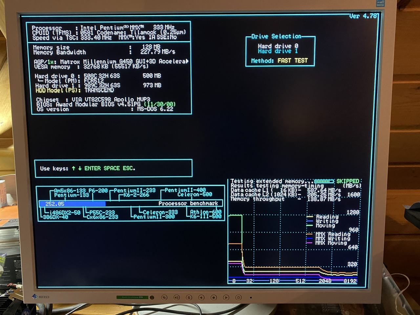Click the scroll arrow after the AGP line
The image size is (420, 315).
(x=187, y=61)
